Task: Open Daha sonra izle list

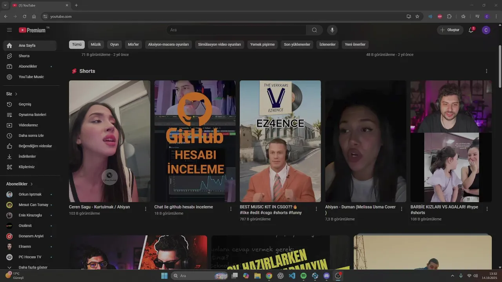Action: 30,136
